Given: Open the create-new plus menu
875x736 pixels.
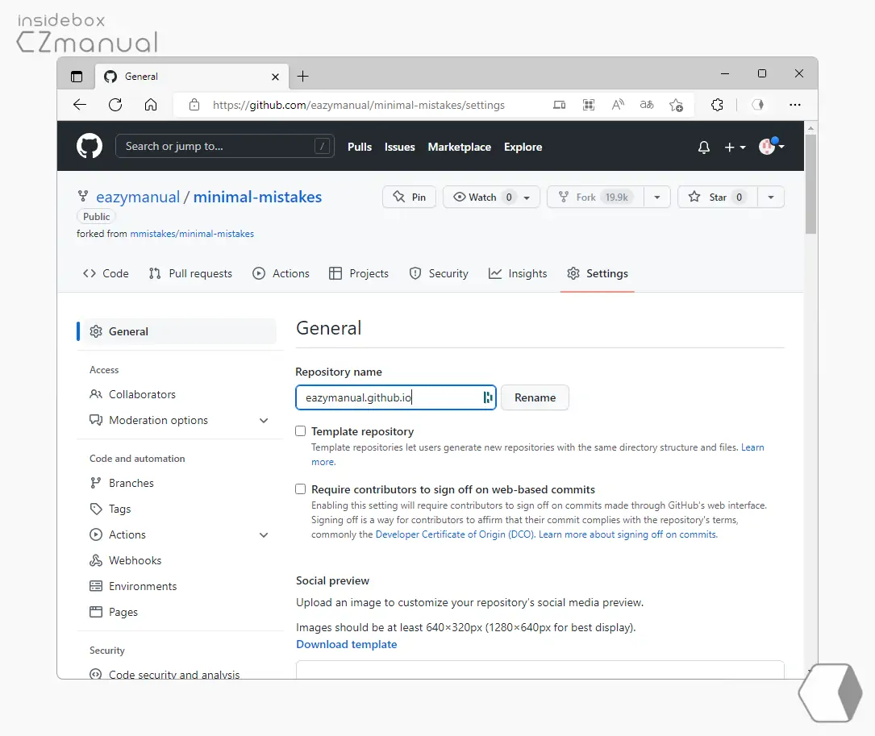Looking at the screenshot, I should click(735, 147).
